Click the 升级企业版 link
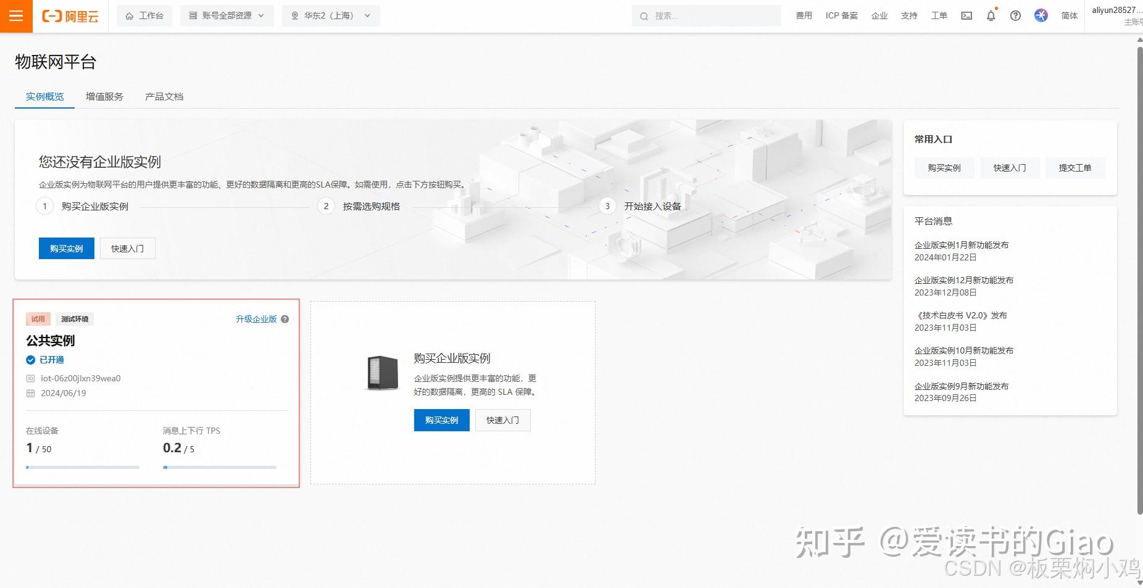The width and height of the screenshot is (1143, 588). [x=256, y=319]
